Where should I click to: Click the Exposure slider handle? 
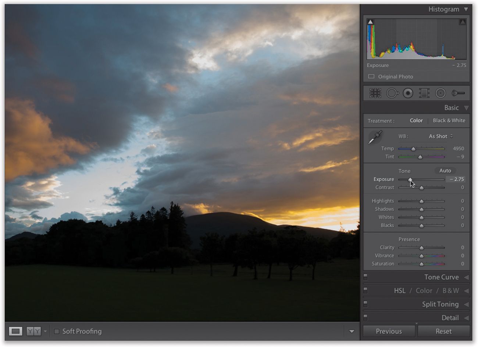tap(410, 179)
